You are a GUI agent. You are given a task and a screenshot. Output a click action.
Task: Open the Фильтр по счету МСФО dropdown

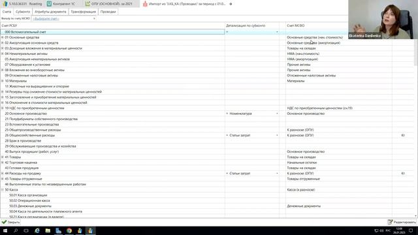[x=94, y=19]
